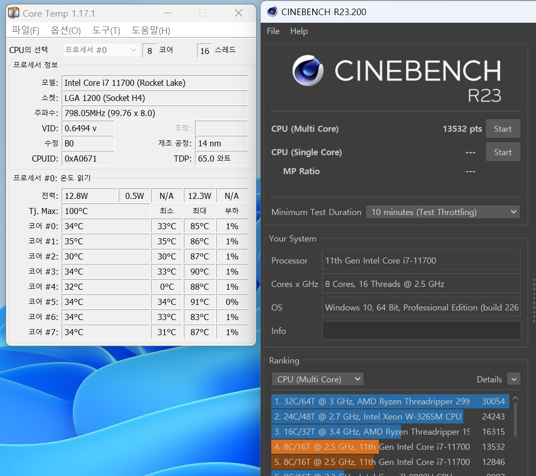The height and width of the screenshot is (476, 536).
Task: Click the 코어 #5 load 0% value
Action: 232,302
